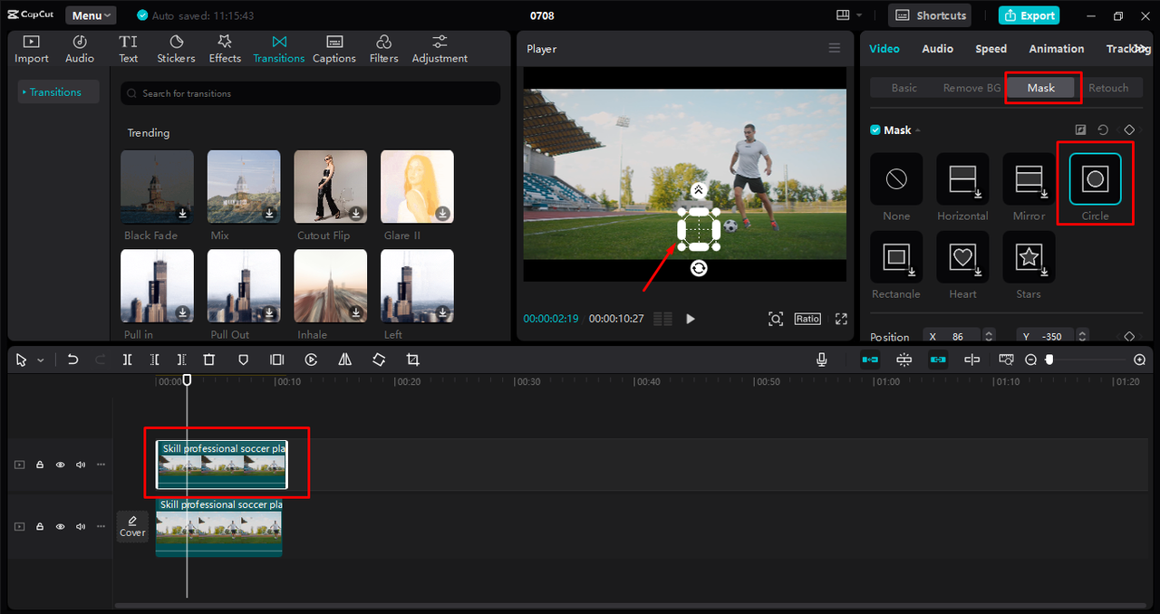Toggle the mask keyframe diamond

pos(1129,130)
